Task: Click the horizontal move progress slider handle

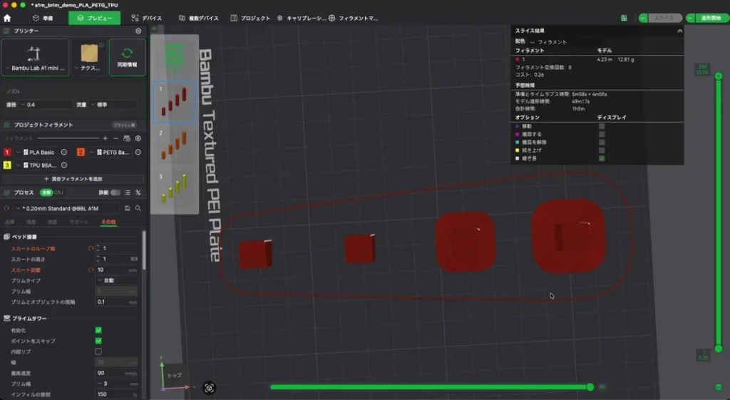Action: 590,387
